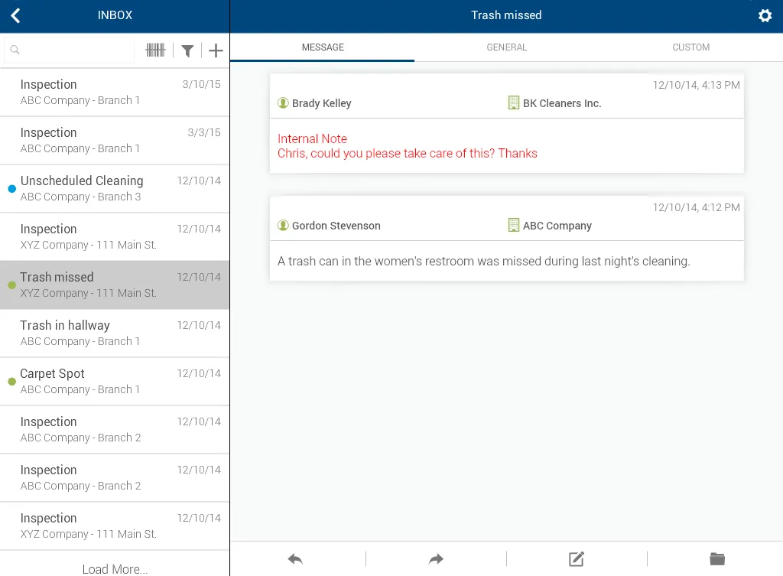Click the edit pencil icon
Viewport: 783px width, 576px height.
click(x=577, y=559)
